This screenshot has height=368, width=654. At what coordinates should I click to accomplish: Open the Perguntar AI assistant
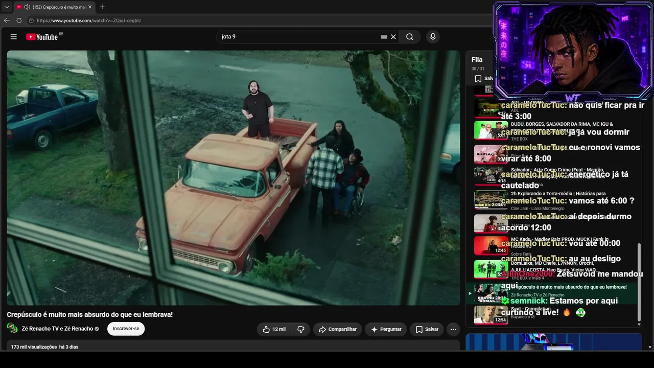click(x=386, y=329)
